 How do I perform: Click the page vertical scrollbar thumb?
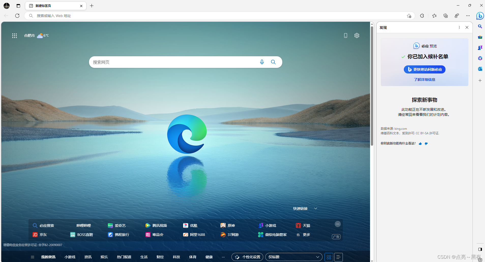(372, 86)
